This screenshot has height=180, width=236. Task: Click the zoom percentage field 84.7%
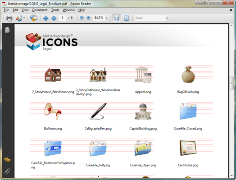point(99,18)
